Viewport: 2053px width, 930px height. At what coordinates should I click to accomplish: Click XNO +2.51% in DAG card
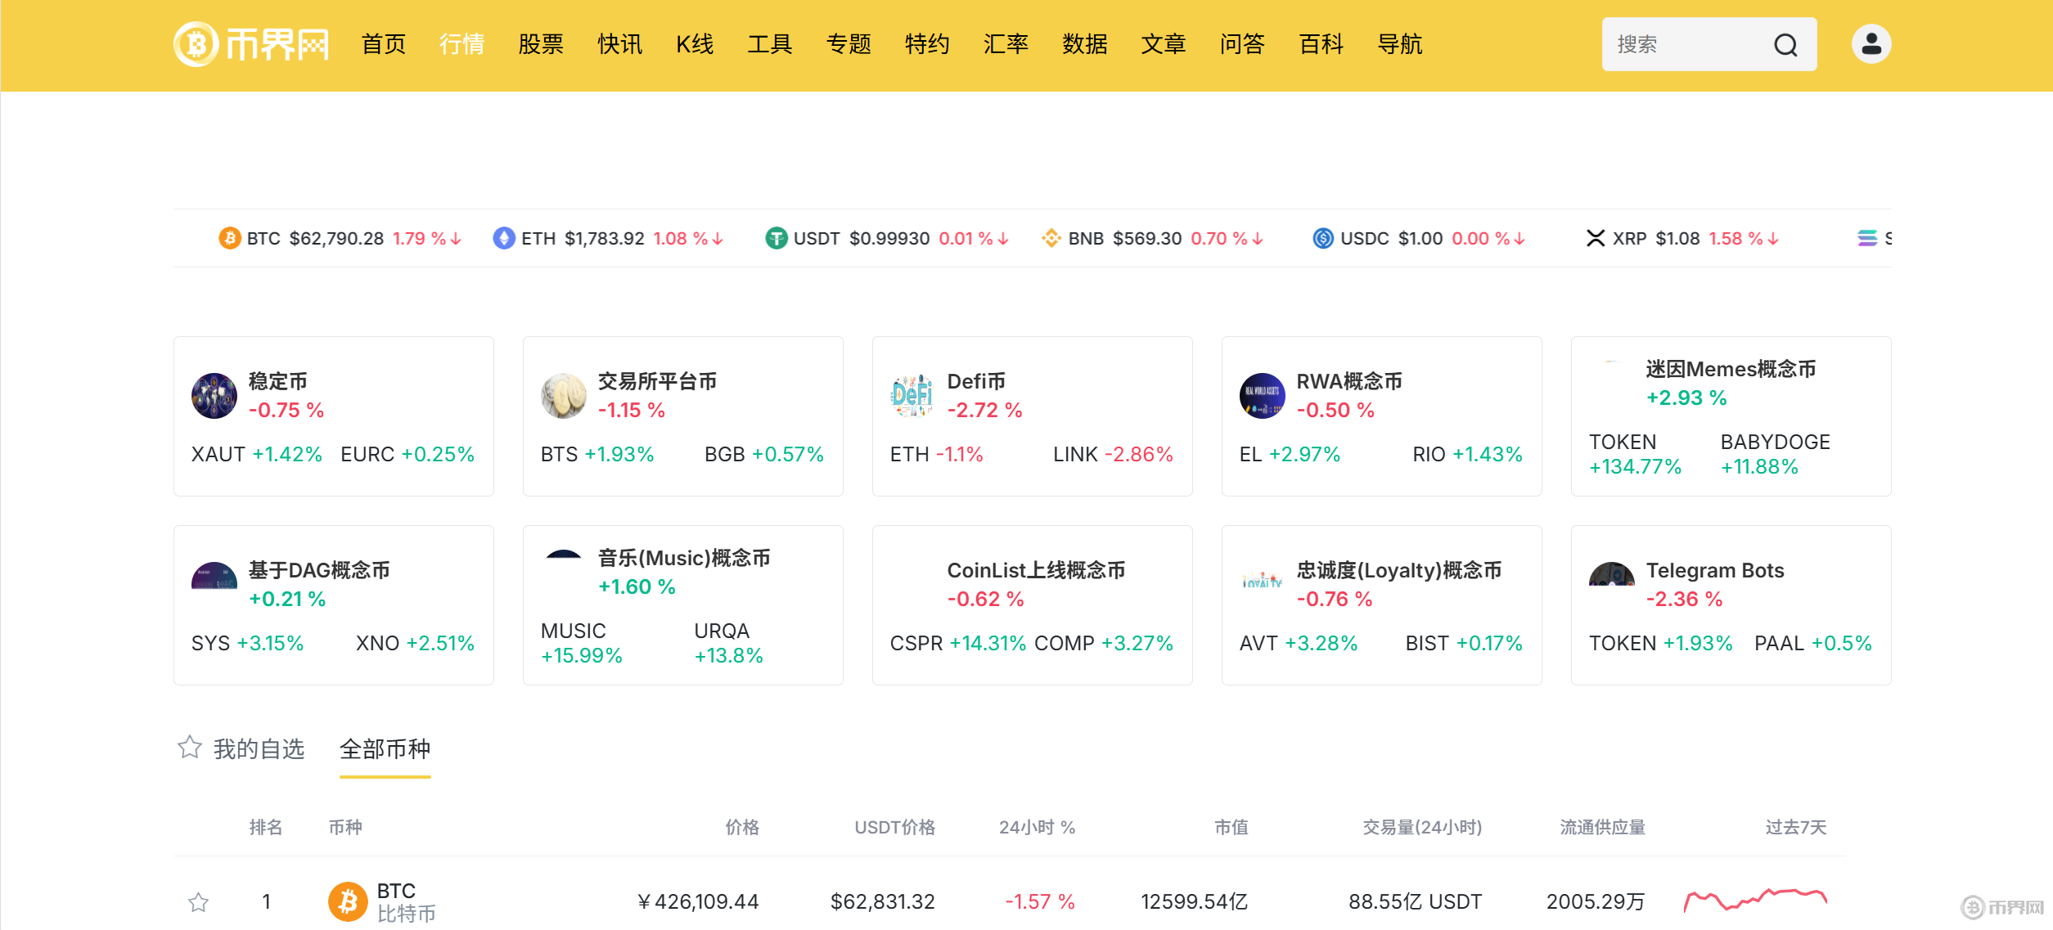point(416,643)
